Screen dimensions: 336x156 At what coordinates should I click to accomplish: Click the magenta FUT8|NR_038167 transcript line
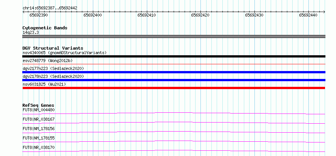174,123
